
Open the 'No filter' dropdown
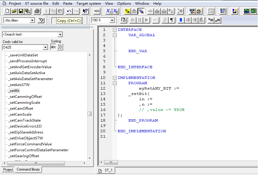point(32,20)
